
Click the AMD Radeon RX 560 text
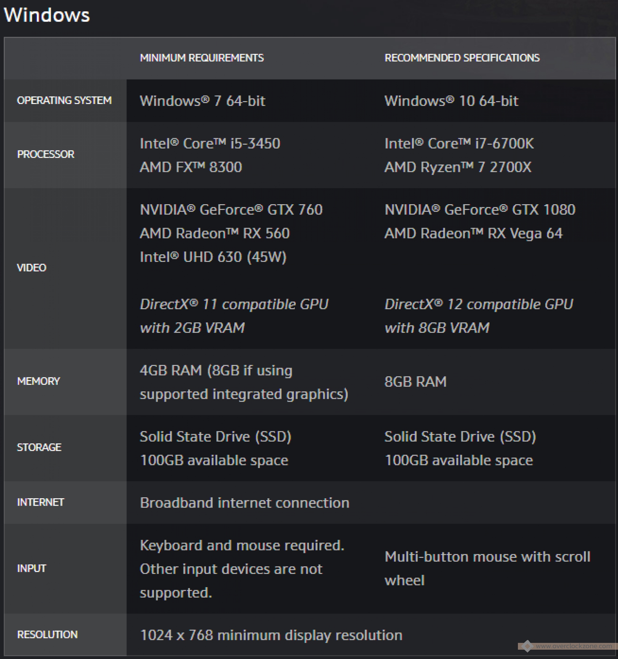215,234
